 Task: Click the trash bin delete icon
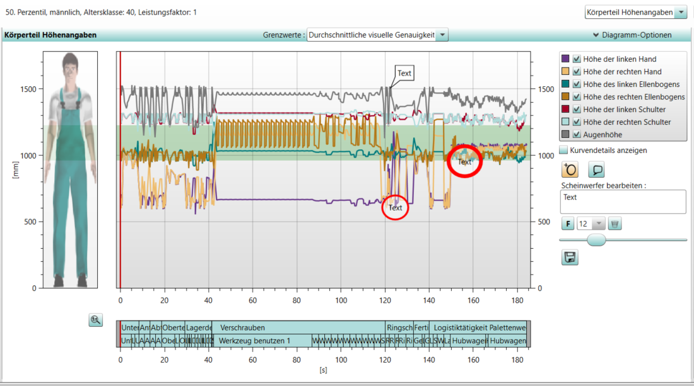pyautogui.click(x=615, y=224)
